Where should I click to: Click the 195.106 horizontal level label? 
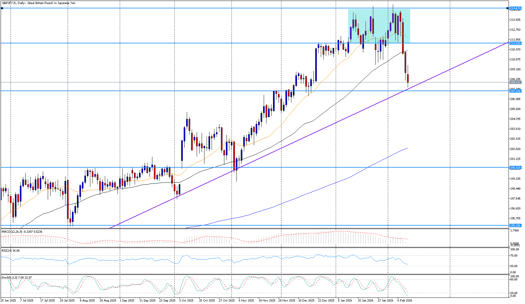(x=515, y=225)
